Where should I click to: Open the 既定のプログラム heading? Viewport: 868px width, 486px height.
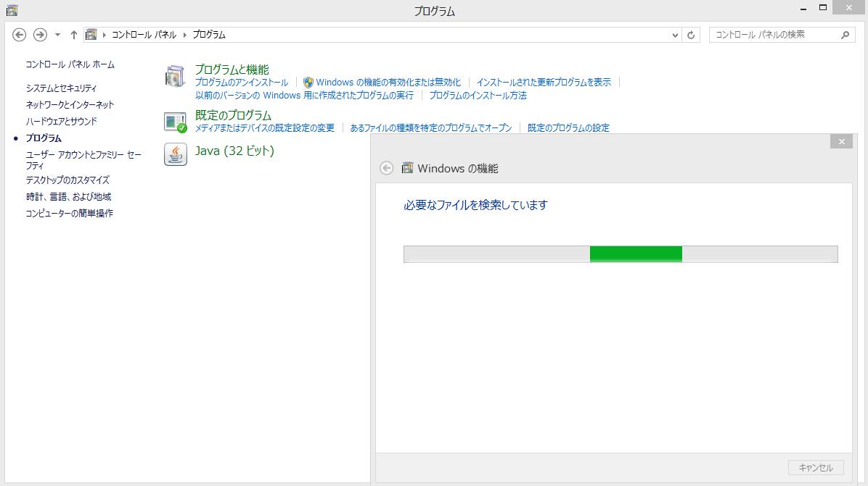tap(233, 115)
